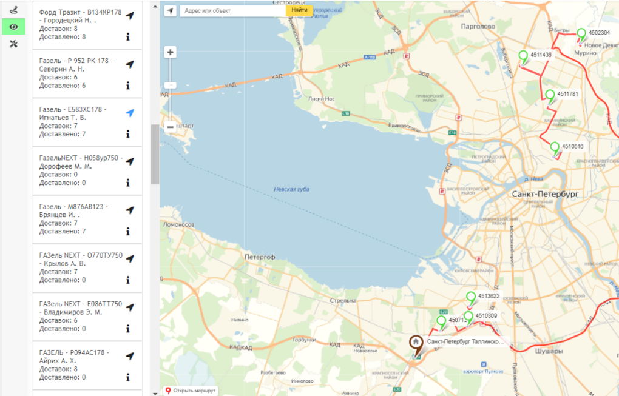Toggle the eye monitoring view in sidebar
The image size is (619, 396).
coord(13,27)
